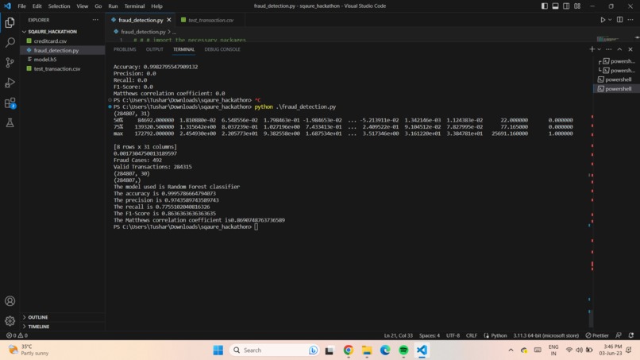This screenshot has width=640, height=360.
Task: Open Spotify from taskbar
Action: point(403,350)
